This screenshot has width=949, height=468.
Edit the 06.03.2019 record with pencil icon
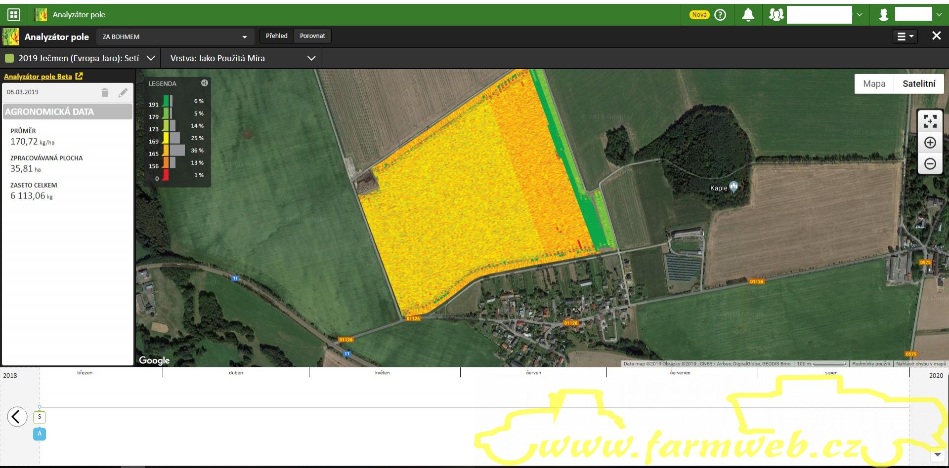pyautogui.click(x=123, y=92)
